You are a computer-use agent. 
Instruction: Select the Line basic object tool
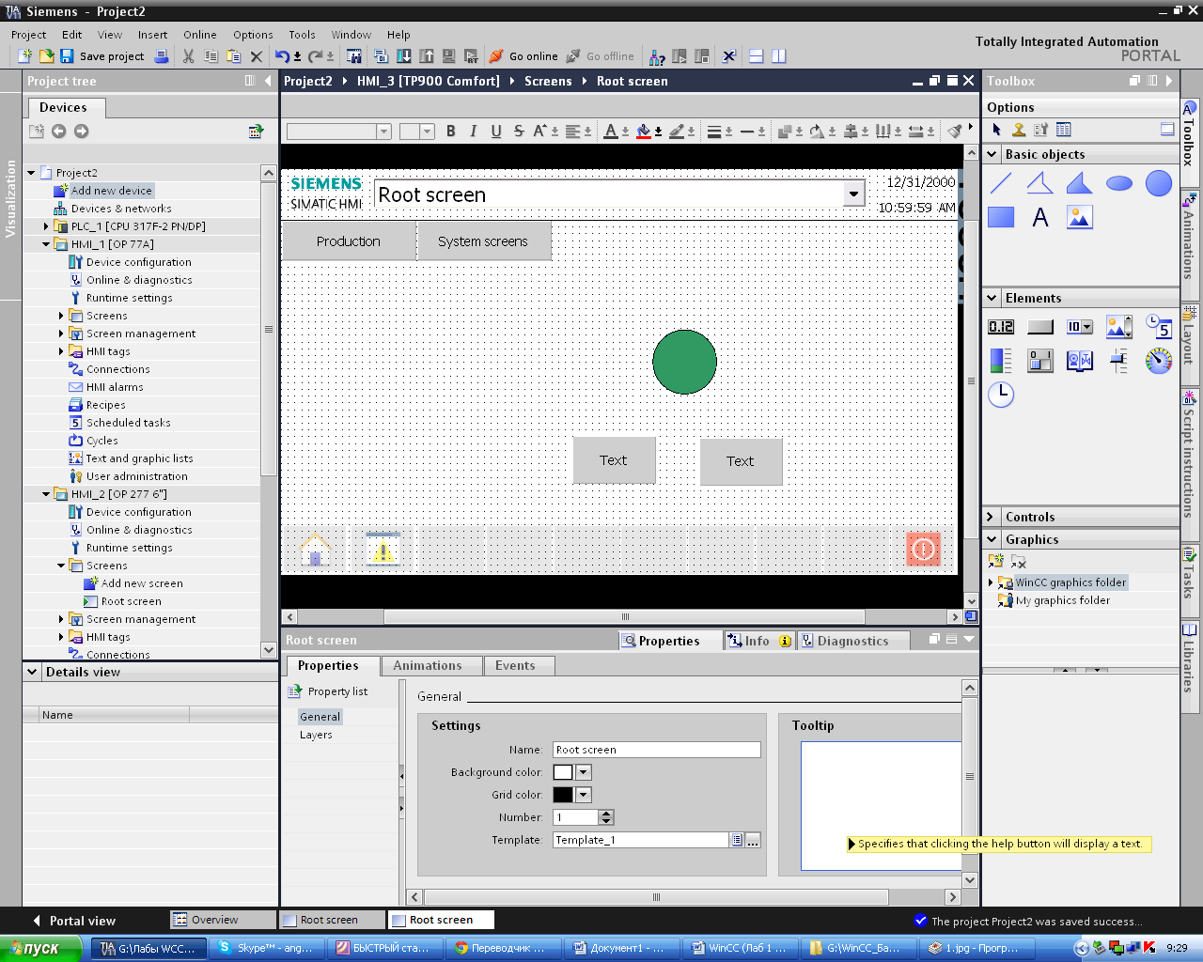point(1001,183)
